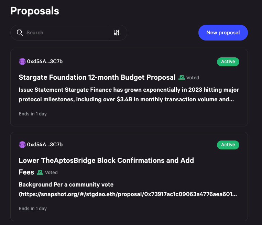Click Issue Statement summary of Stargate proposal
262x225 pixels.
129,94
